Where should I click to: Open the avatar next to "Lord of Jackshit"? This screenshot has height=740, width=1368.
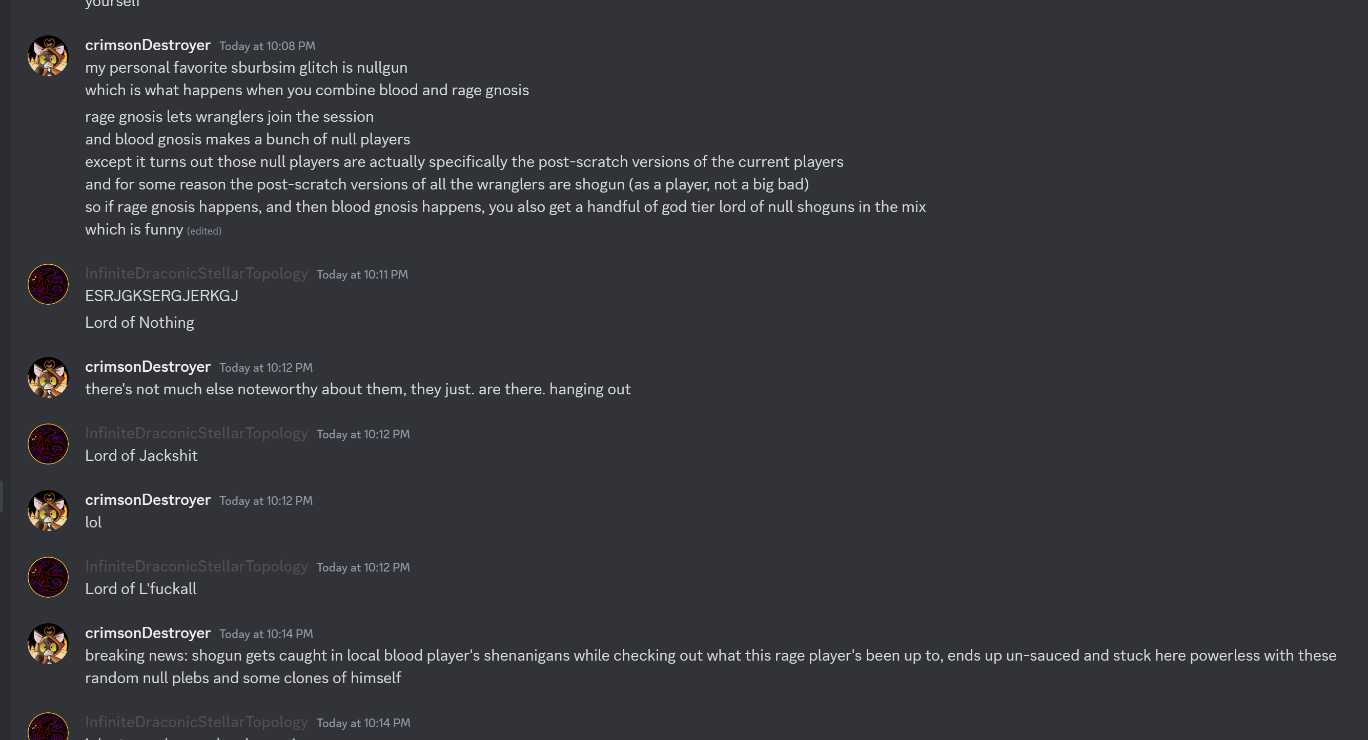48,444
